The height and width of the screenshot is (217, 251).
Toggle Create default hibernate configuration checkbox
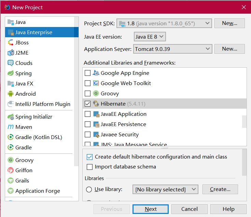coord(89,157)
